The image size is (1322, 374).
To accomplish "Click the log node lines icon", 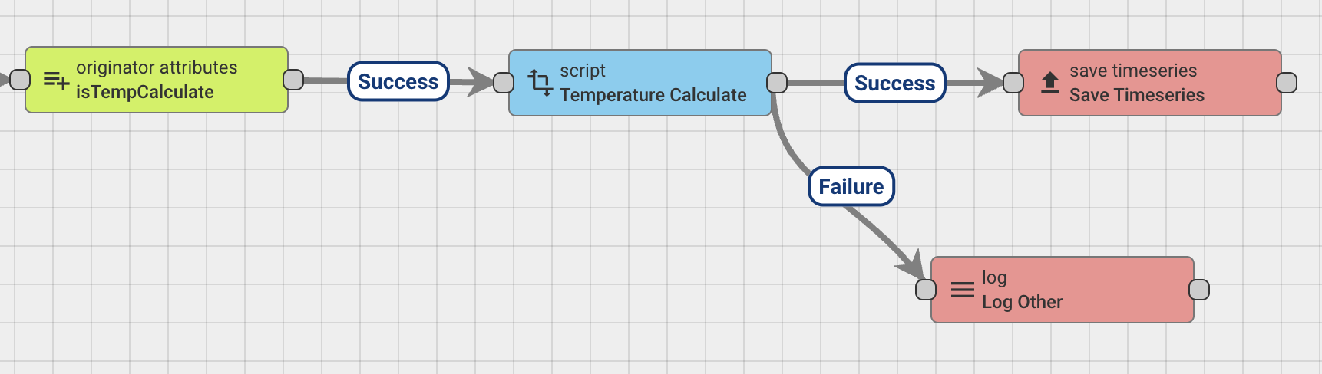I will click(x=962, y=290).
